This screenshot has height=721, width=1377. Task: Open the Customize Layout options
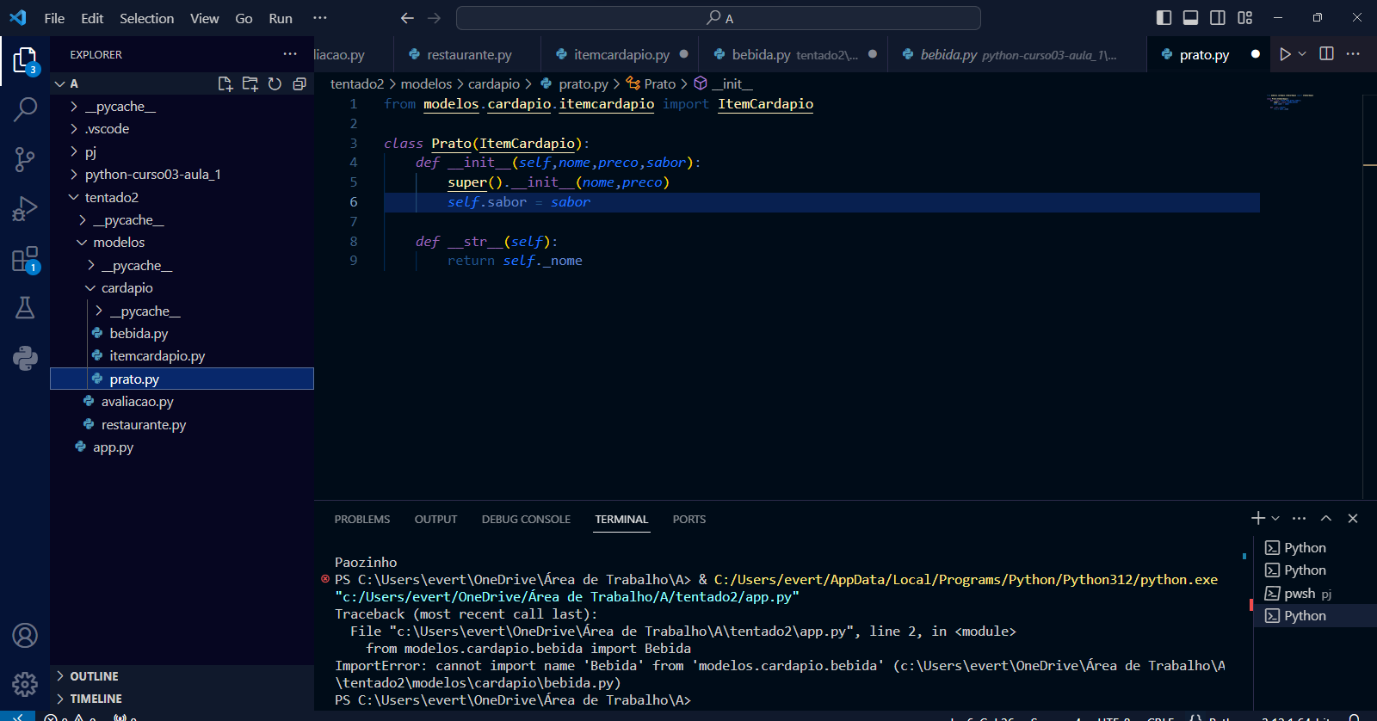click(x=1245, y=18)
